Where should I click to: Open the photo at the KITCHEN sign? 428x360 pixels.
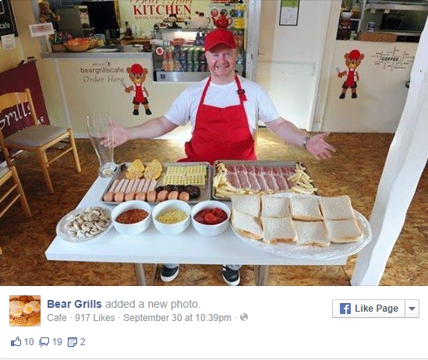[162, 9]
